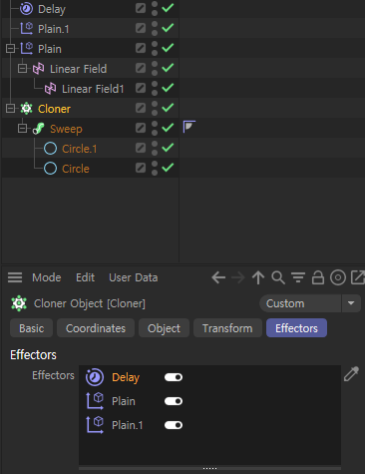Select the Sweep's Phong tag icon
The width and height of the screenshot is (365, 474).
click(x=188, y=127)
